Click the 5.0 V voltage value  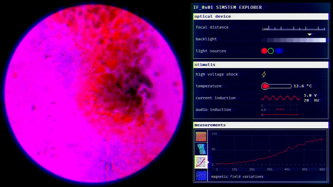point(310,95)
